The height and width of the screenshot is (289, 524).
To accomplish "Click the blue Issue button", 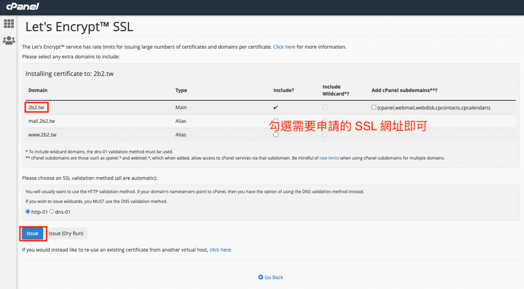I will tap(32, 233).
